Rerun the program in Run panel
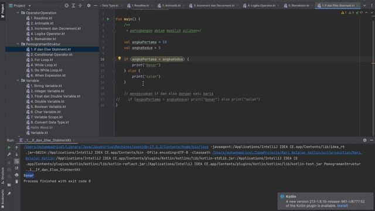The width and height of the screenshot is (375, 211). (9, 148)
